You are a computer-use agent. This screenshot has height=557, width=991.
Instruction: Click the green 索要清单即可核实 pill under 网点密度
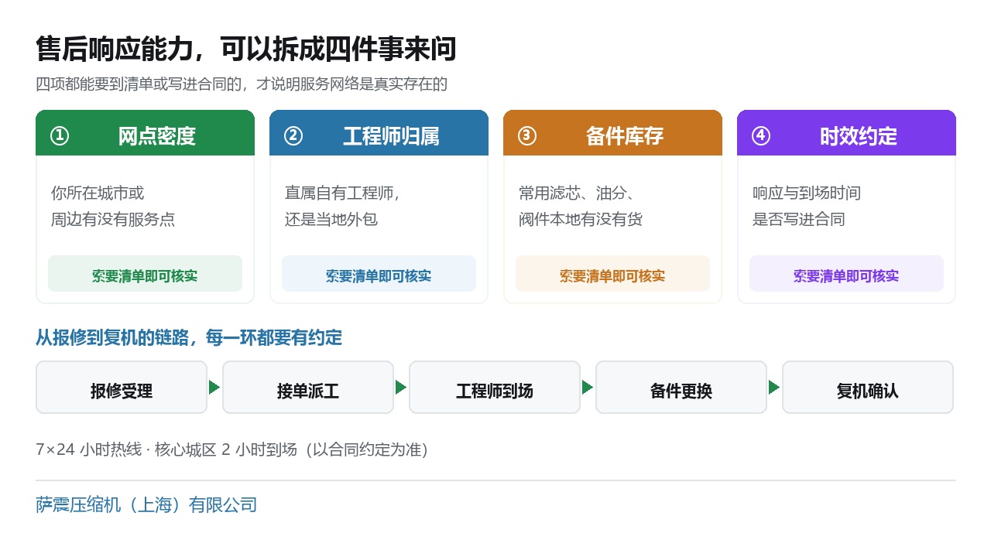(x=145, y=274)
